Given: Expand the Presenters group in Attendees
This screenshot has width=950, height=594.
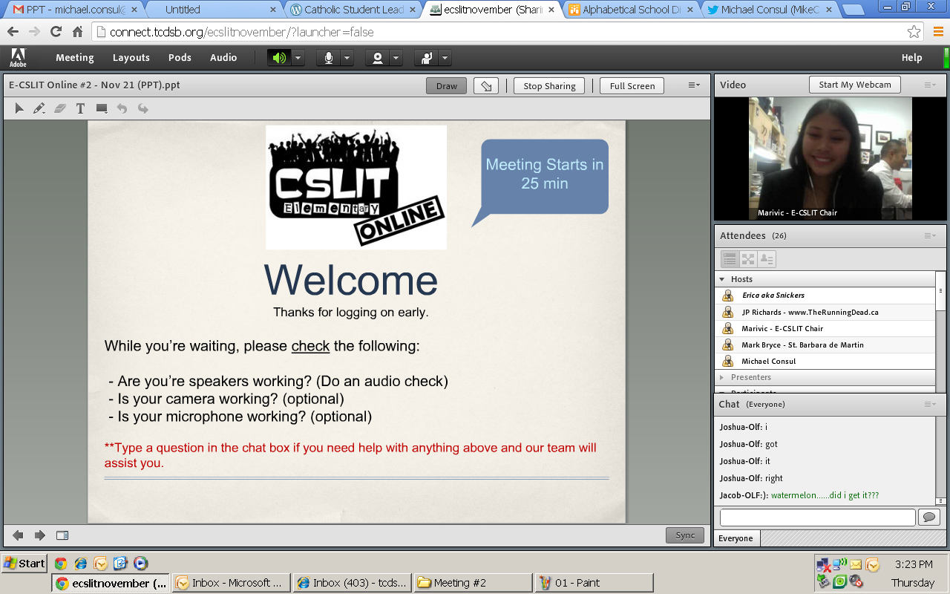Looking at the screenshot, I should (722, 377).
